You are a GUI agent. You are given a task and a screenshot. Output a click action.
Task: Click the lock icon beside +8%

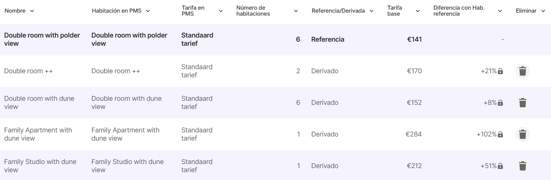[500, 103]
